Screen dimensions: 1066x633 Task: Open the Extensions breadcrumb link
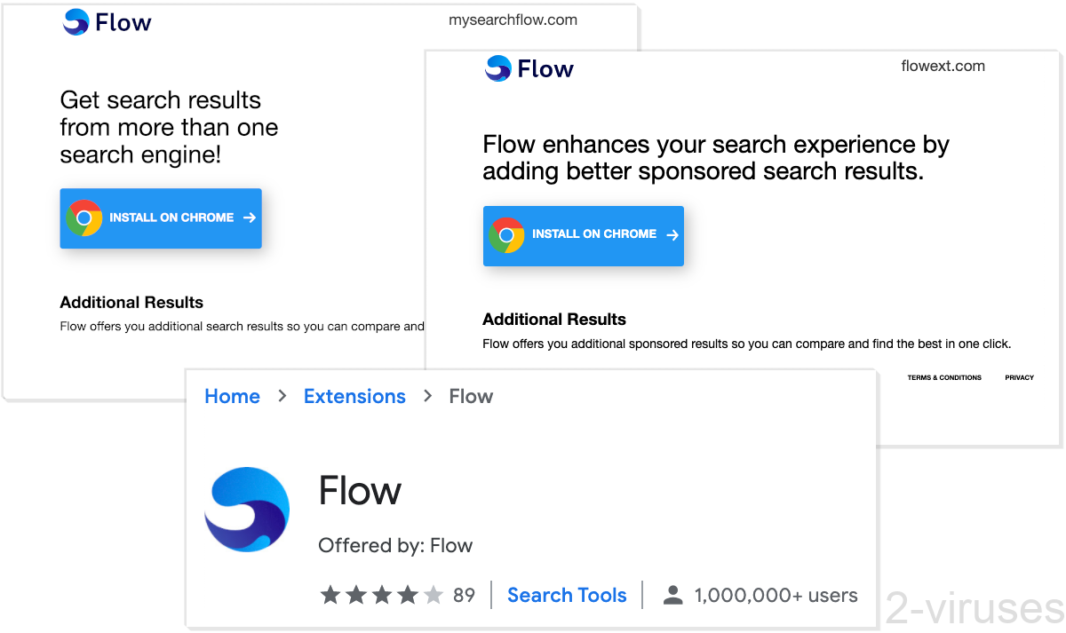[x=354, y=396]
